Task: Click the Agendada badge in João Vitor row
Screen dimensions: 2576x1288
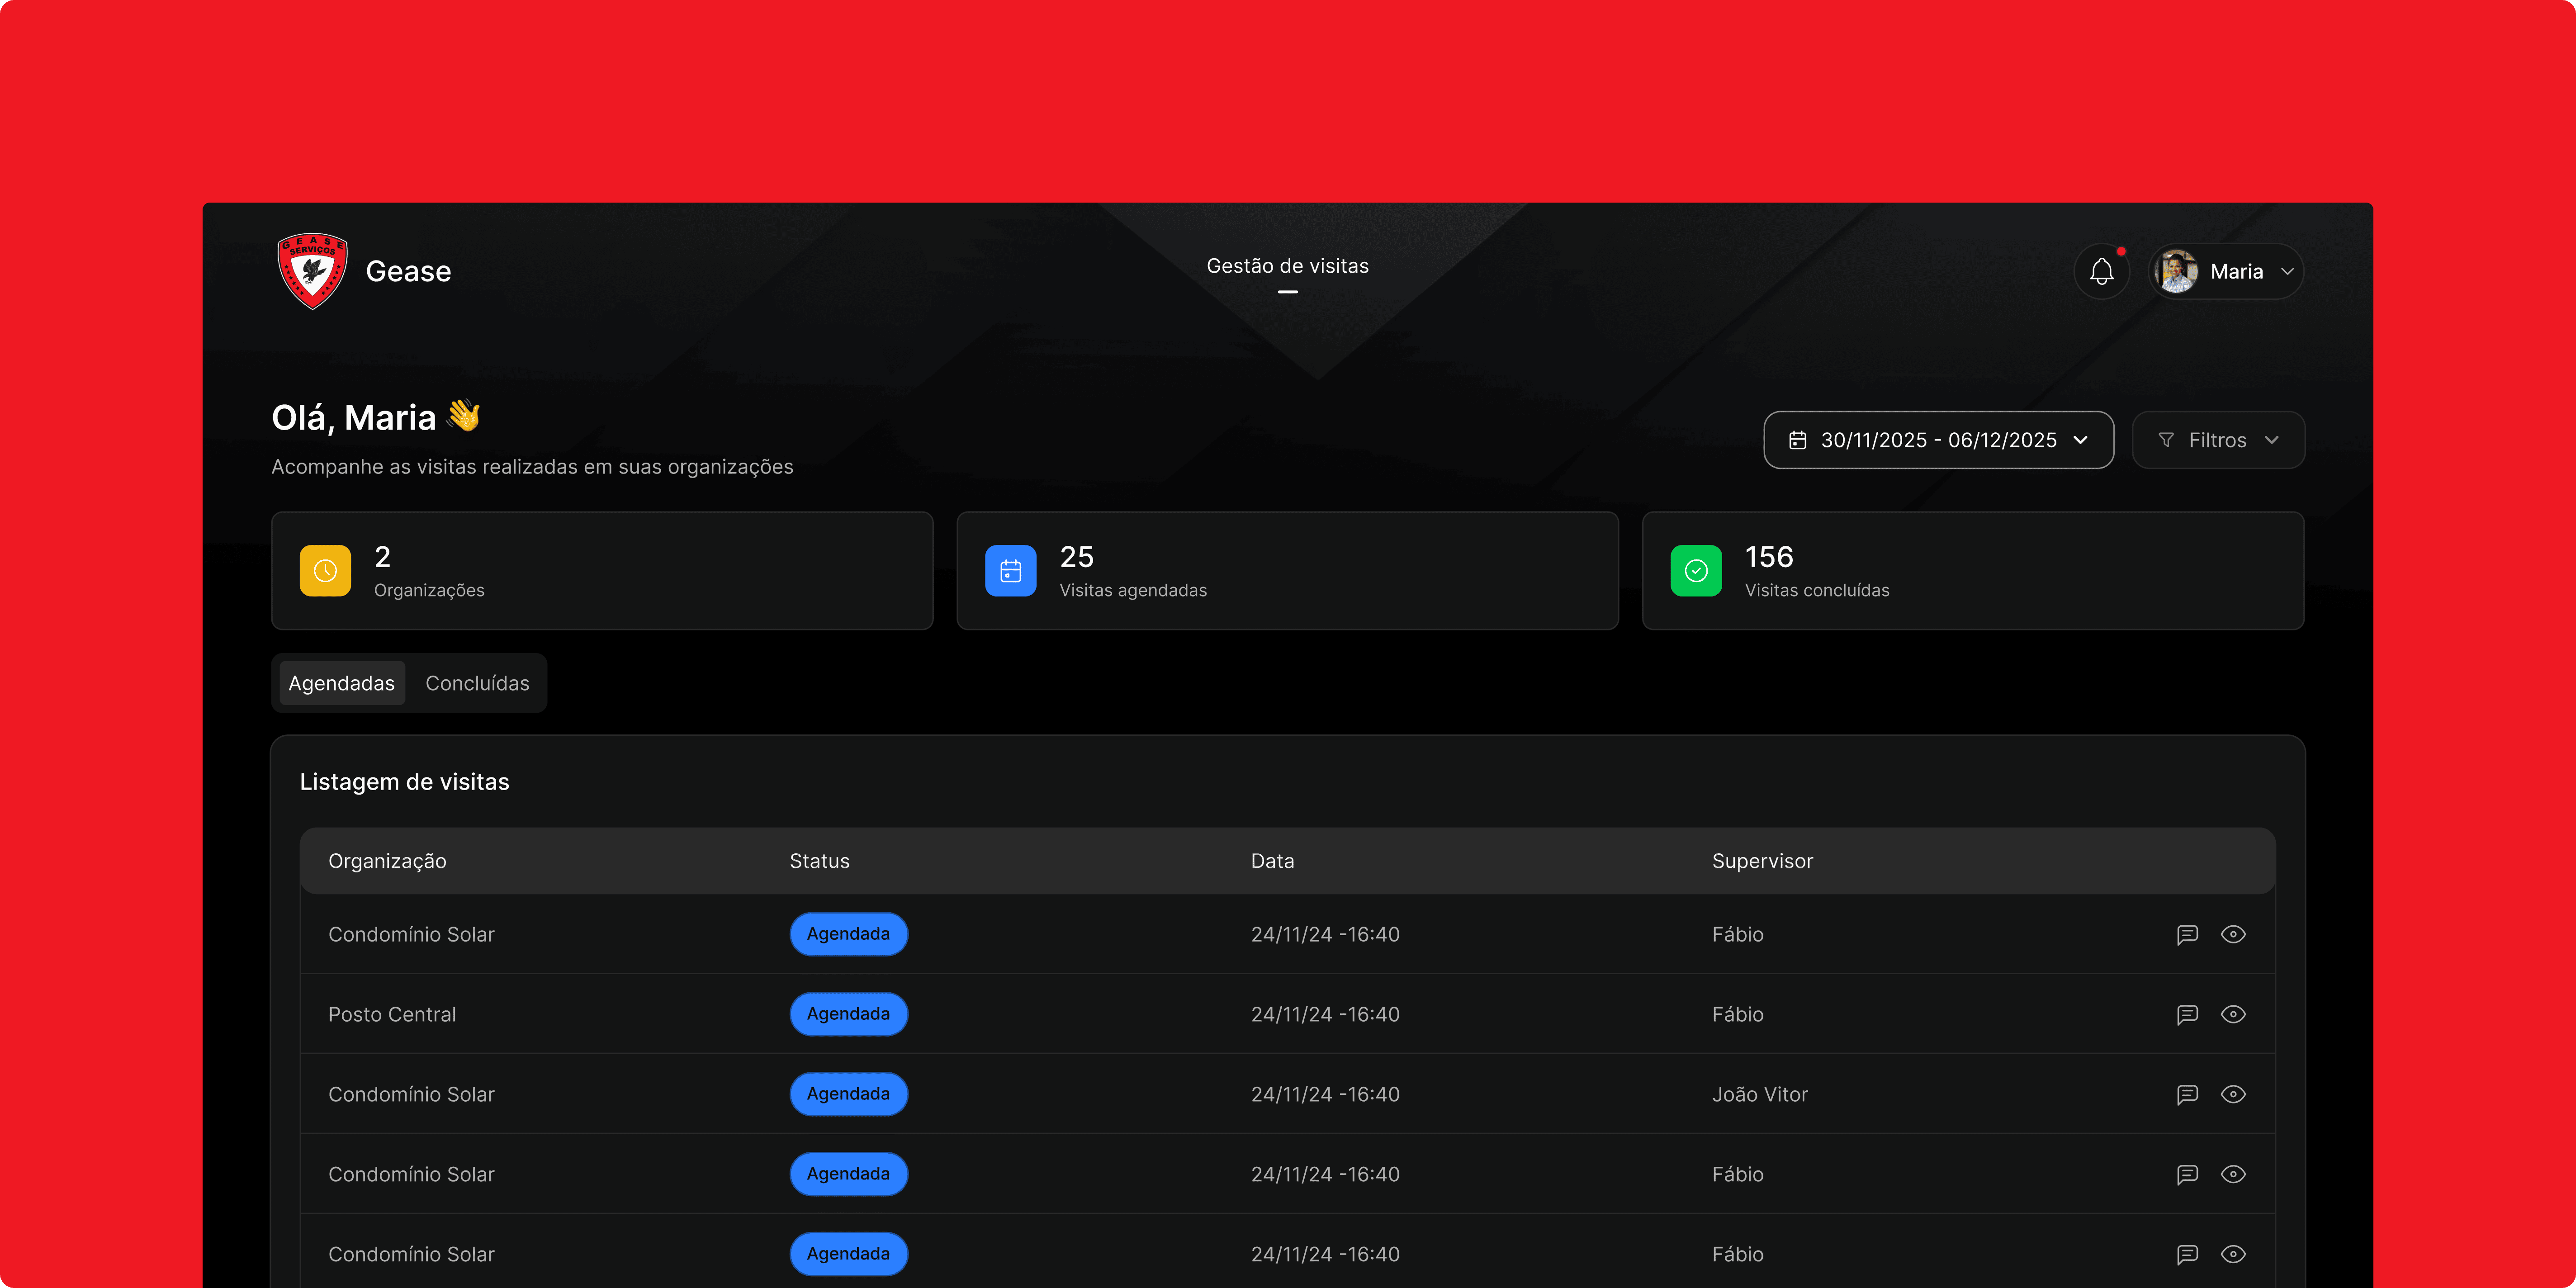Action: (848, 1094)
